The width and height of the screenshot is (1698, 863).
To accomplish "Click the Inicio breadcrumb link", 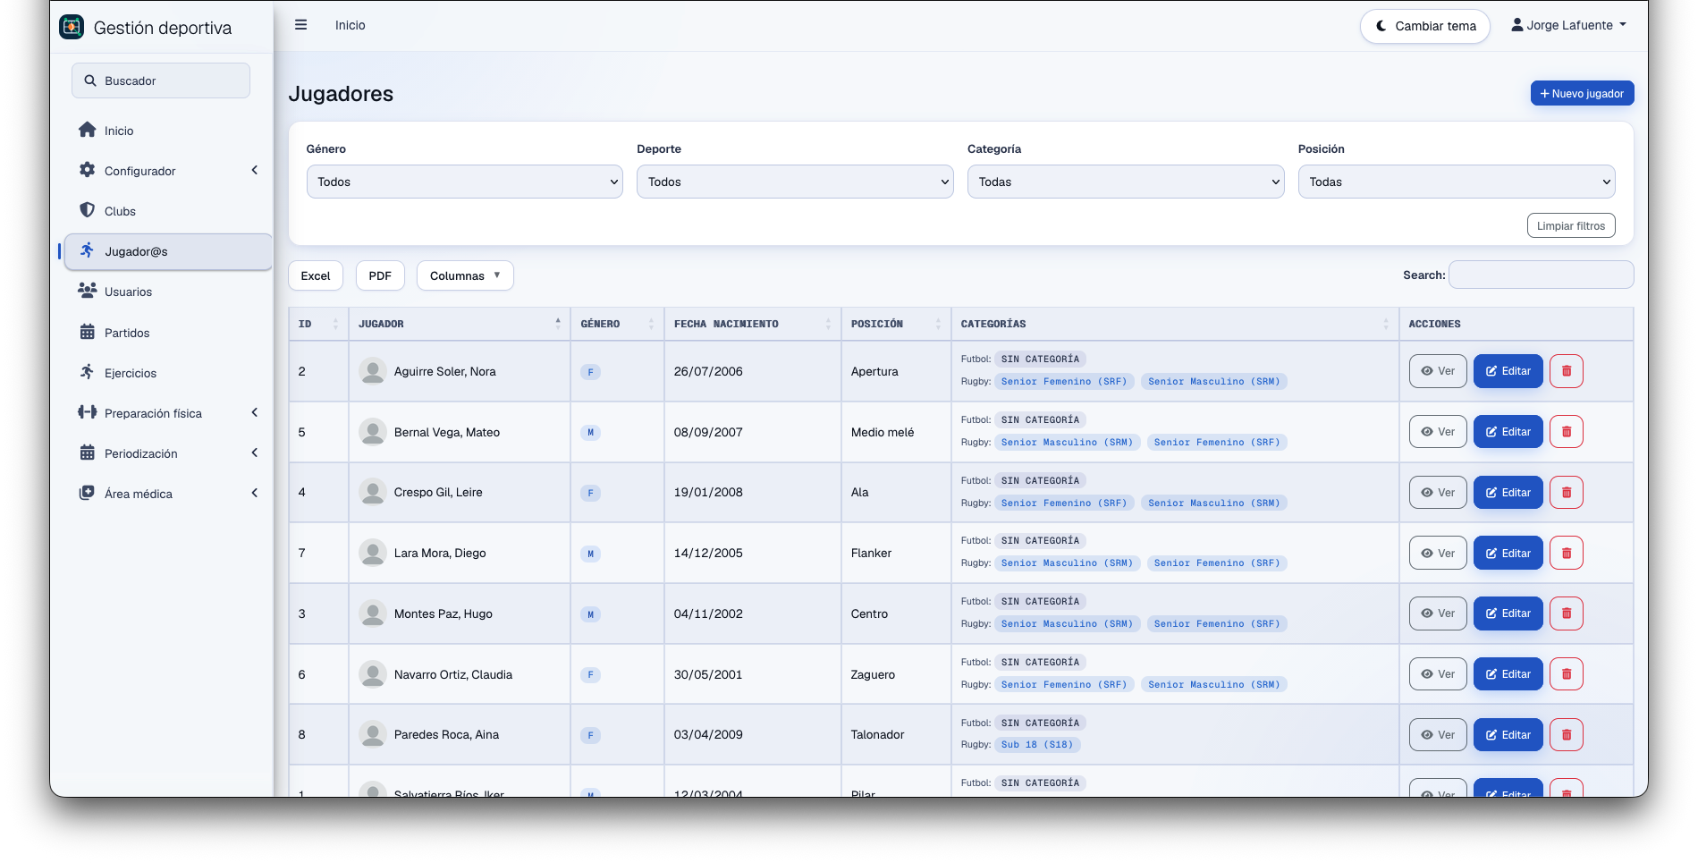I will 351,25.
